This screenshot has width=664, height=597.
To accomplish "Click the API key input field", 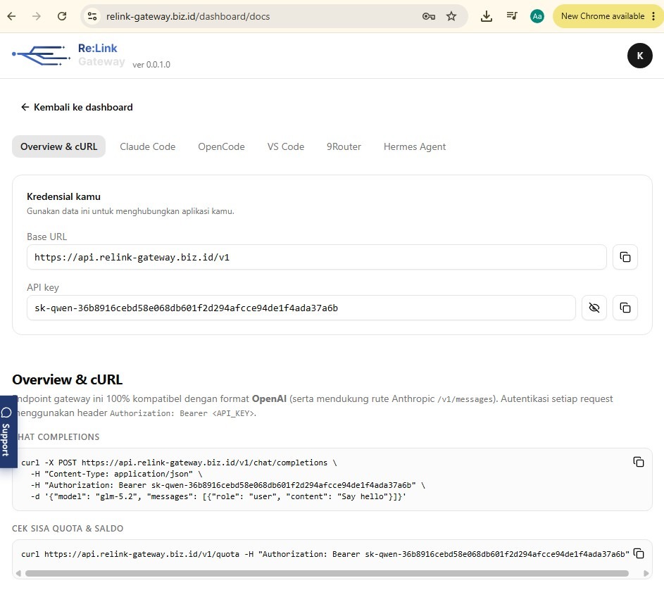I will point(301,308).
